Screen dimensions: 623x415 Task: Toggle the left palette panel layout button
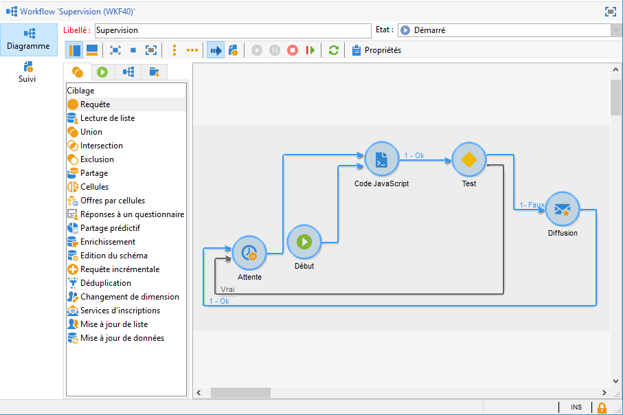75,50
